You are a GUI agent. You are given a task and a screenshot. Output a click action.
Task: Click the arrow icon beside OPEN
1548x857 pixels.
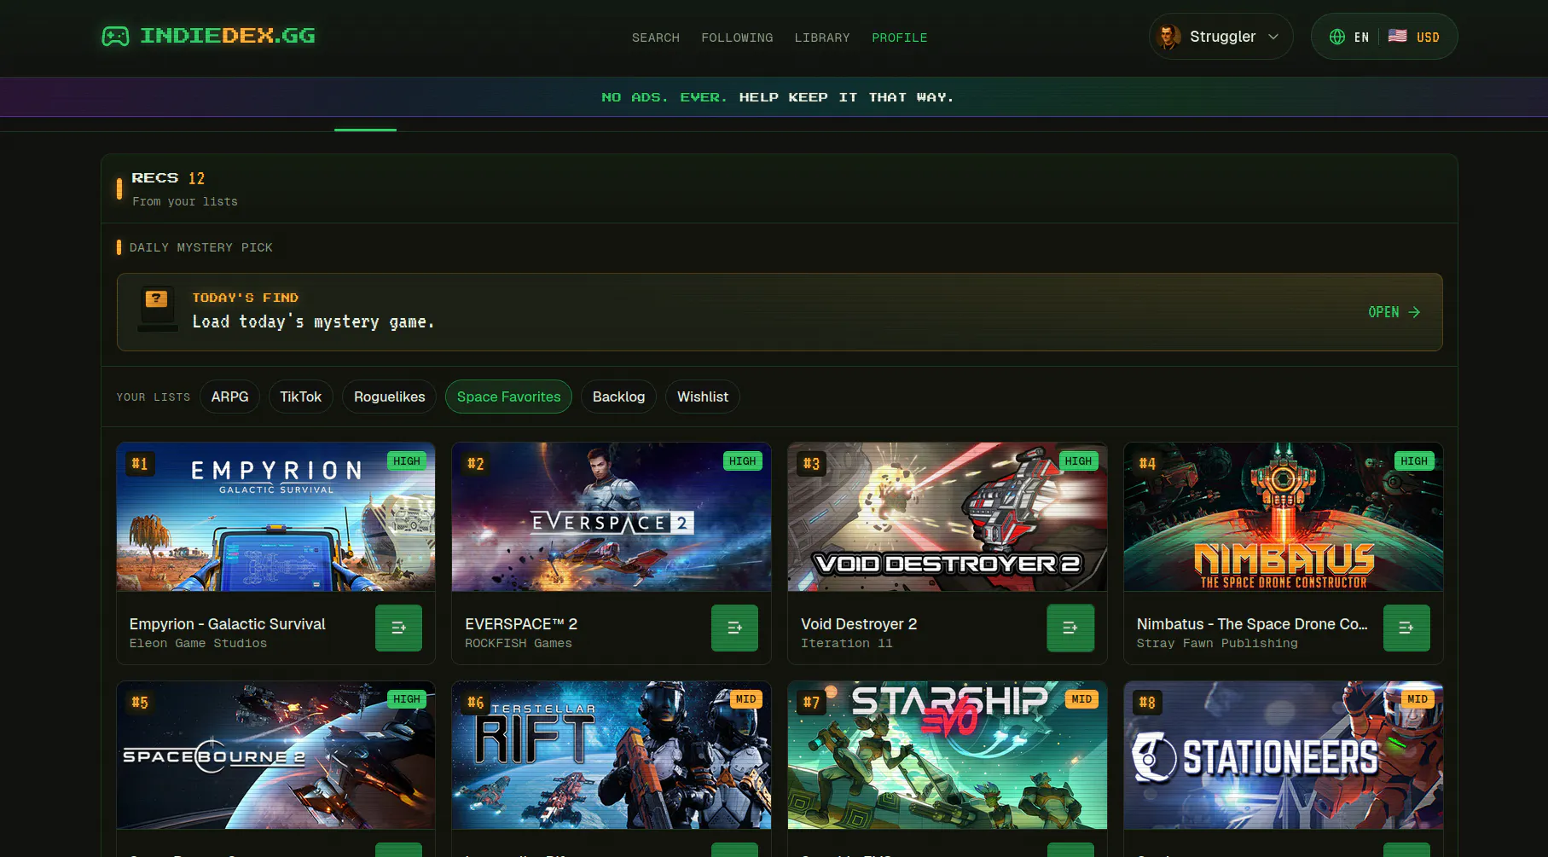click(x=1414, y=312)
